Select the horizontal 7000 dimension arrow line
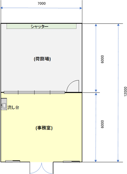The width and height of the screenshot is (127, 174). click(x=41, y=8)
